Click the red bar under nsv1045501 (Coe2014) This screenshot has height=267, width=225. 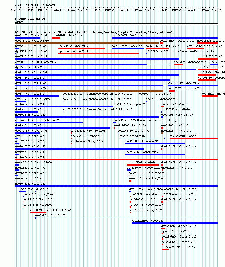(x=143, y=165)
